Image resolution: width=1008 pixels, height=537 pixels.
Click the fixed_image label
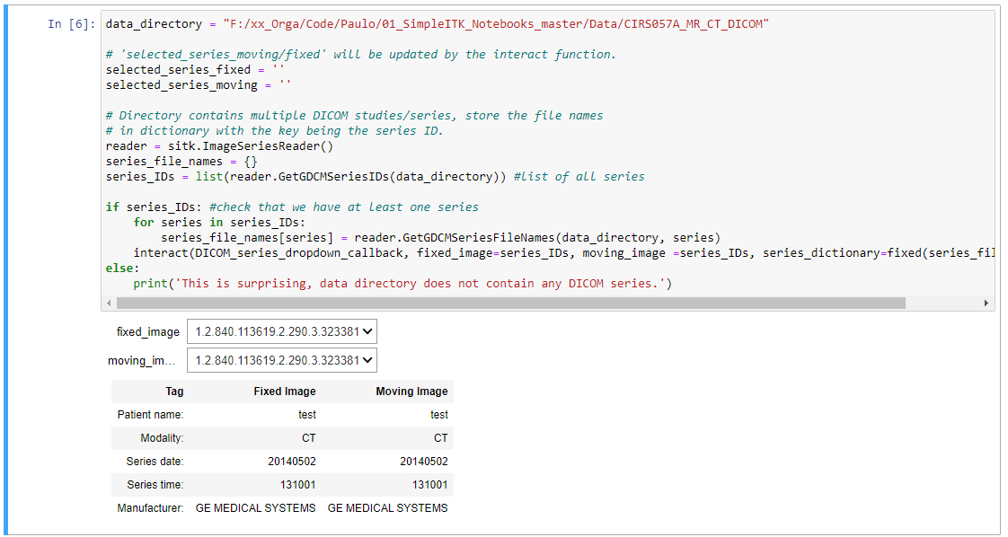pos(147,331)
